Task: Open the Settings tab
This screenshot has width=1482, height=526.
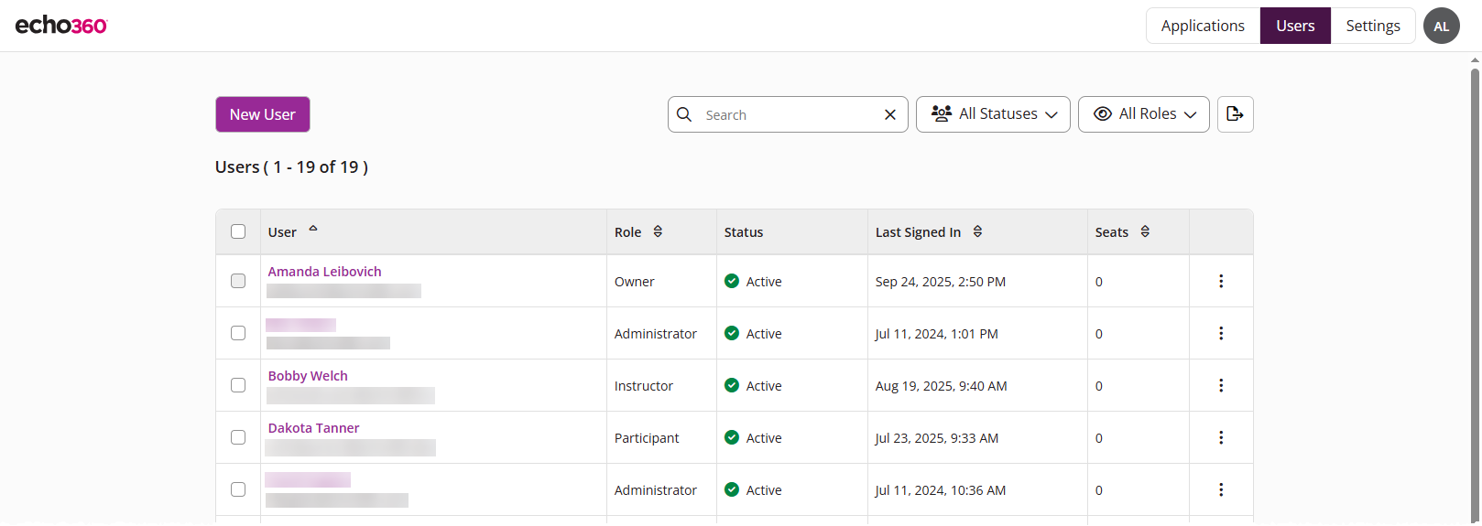Action: 1372,26
